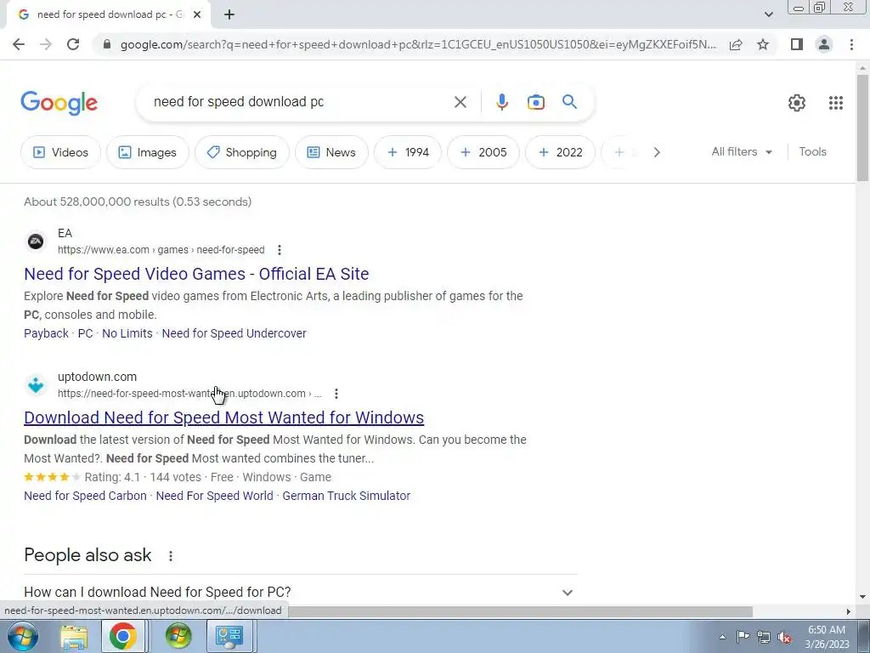Show more filter chips with arrow
Viewport: 870px width, 653px height.
tap(657, 152)
